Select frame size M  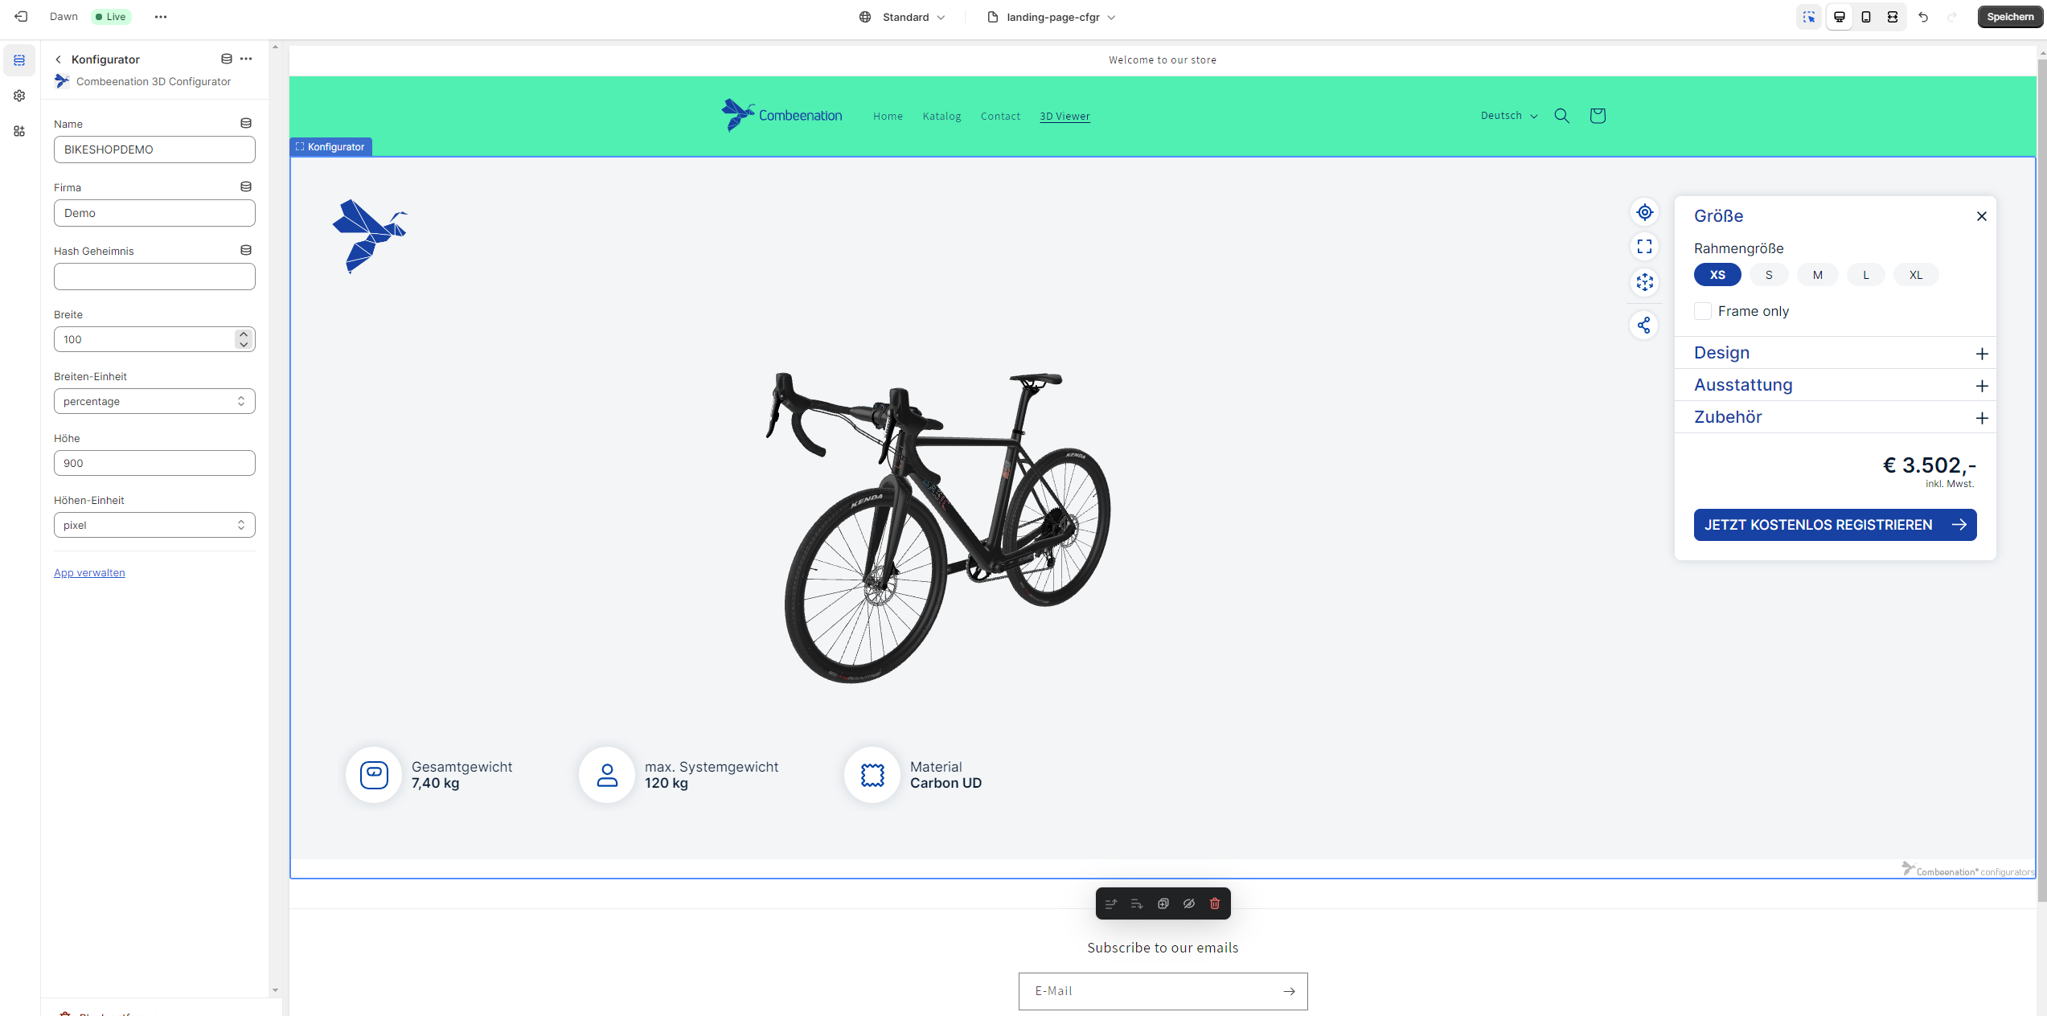1817,275
